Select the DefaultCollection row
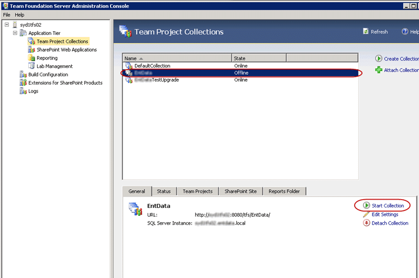Image resolution: width=419 pixels, height=278 pixels. tap(240, 65)
